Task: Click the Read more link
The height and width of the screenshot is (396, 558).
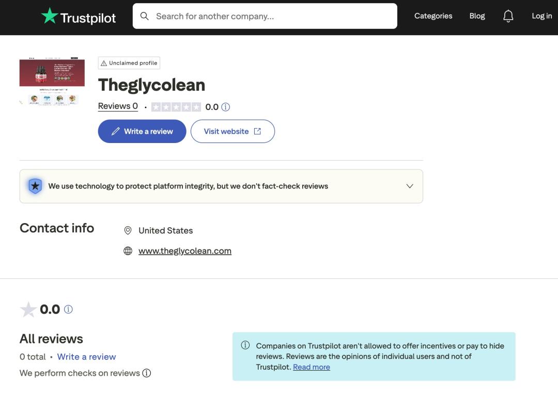Action: (311, 367)
